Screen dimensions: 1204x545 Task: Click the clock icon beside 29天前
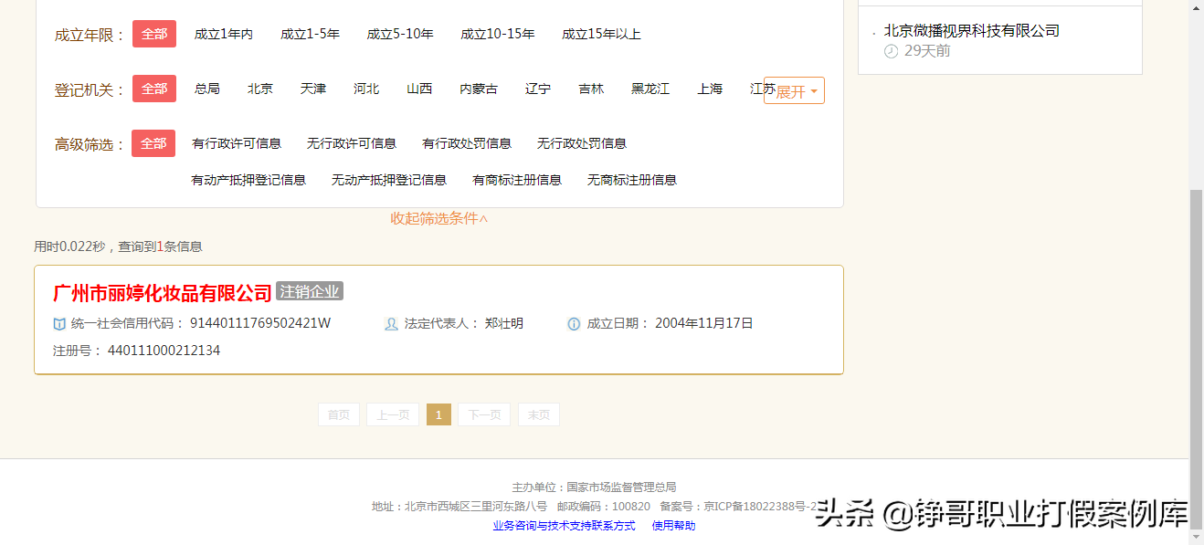[x=892, y=51]
